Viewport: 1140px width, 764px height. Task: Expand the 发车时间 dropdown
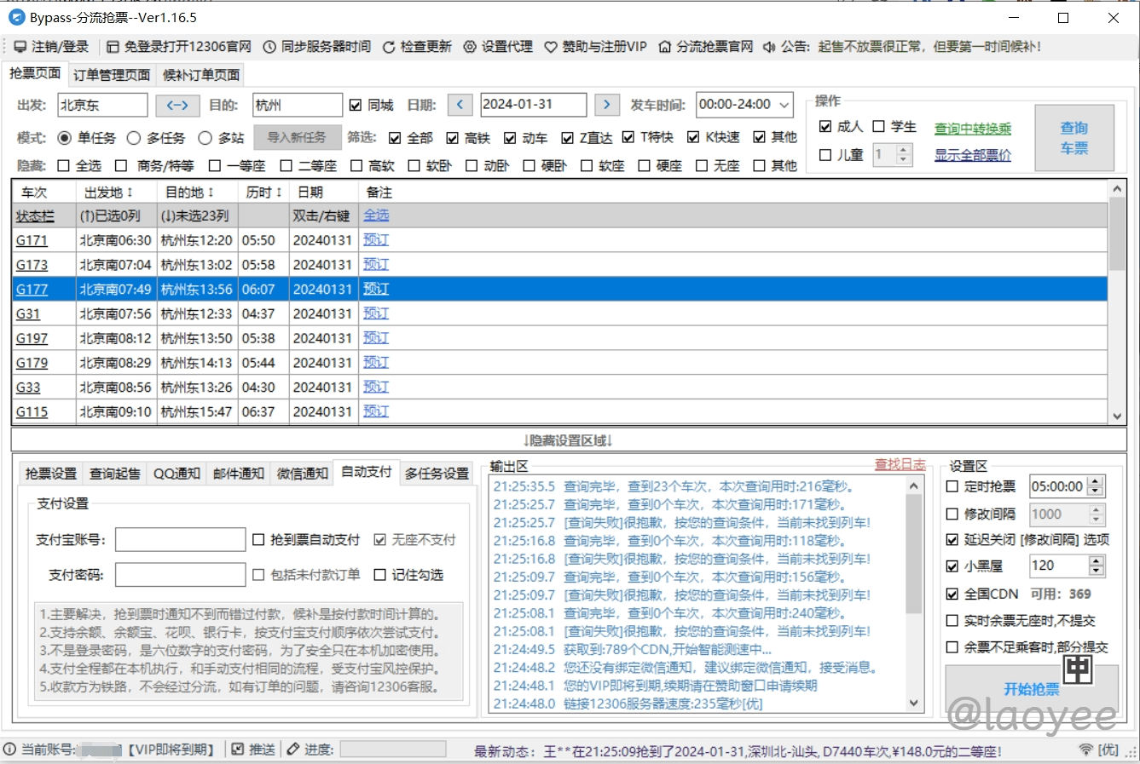[x=784, y=105]
